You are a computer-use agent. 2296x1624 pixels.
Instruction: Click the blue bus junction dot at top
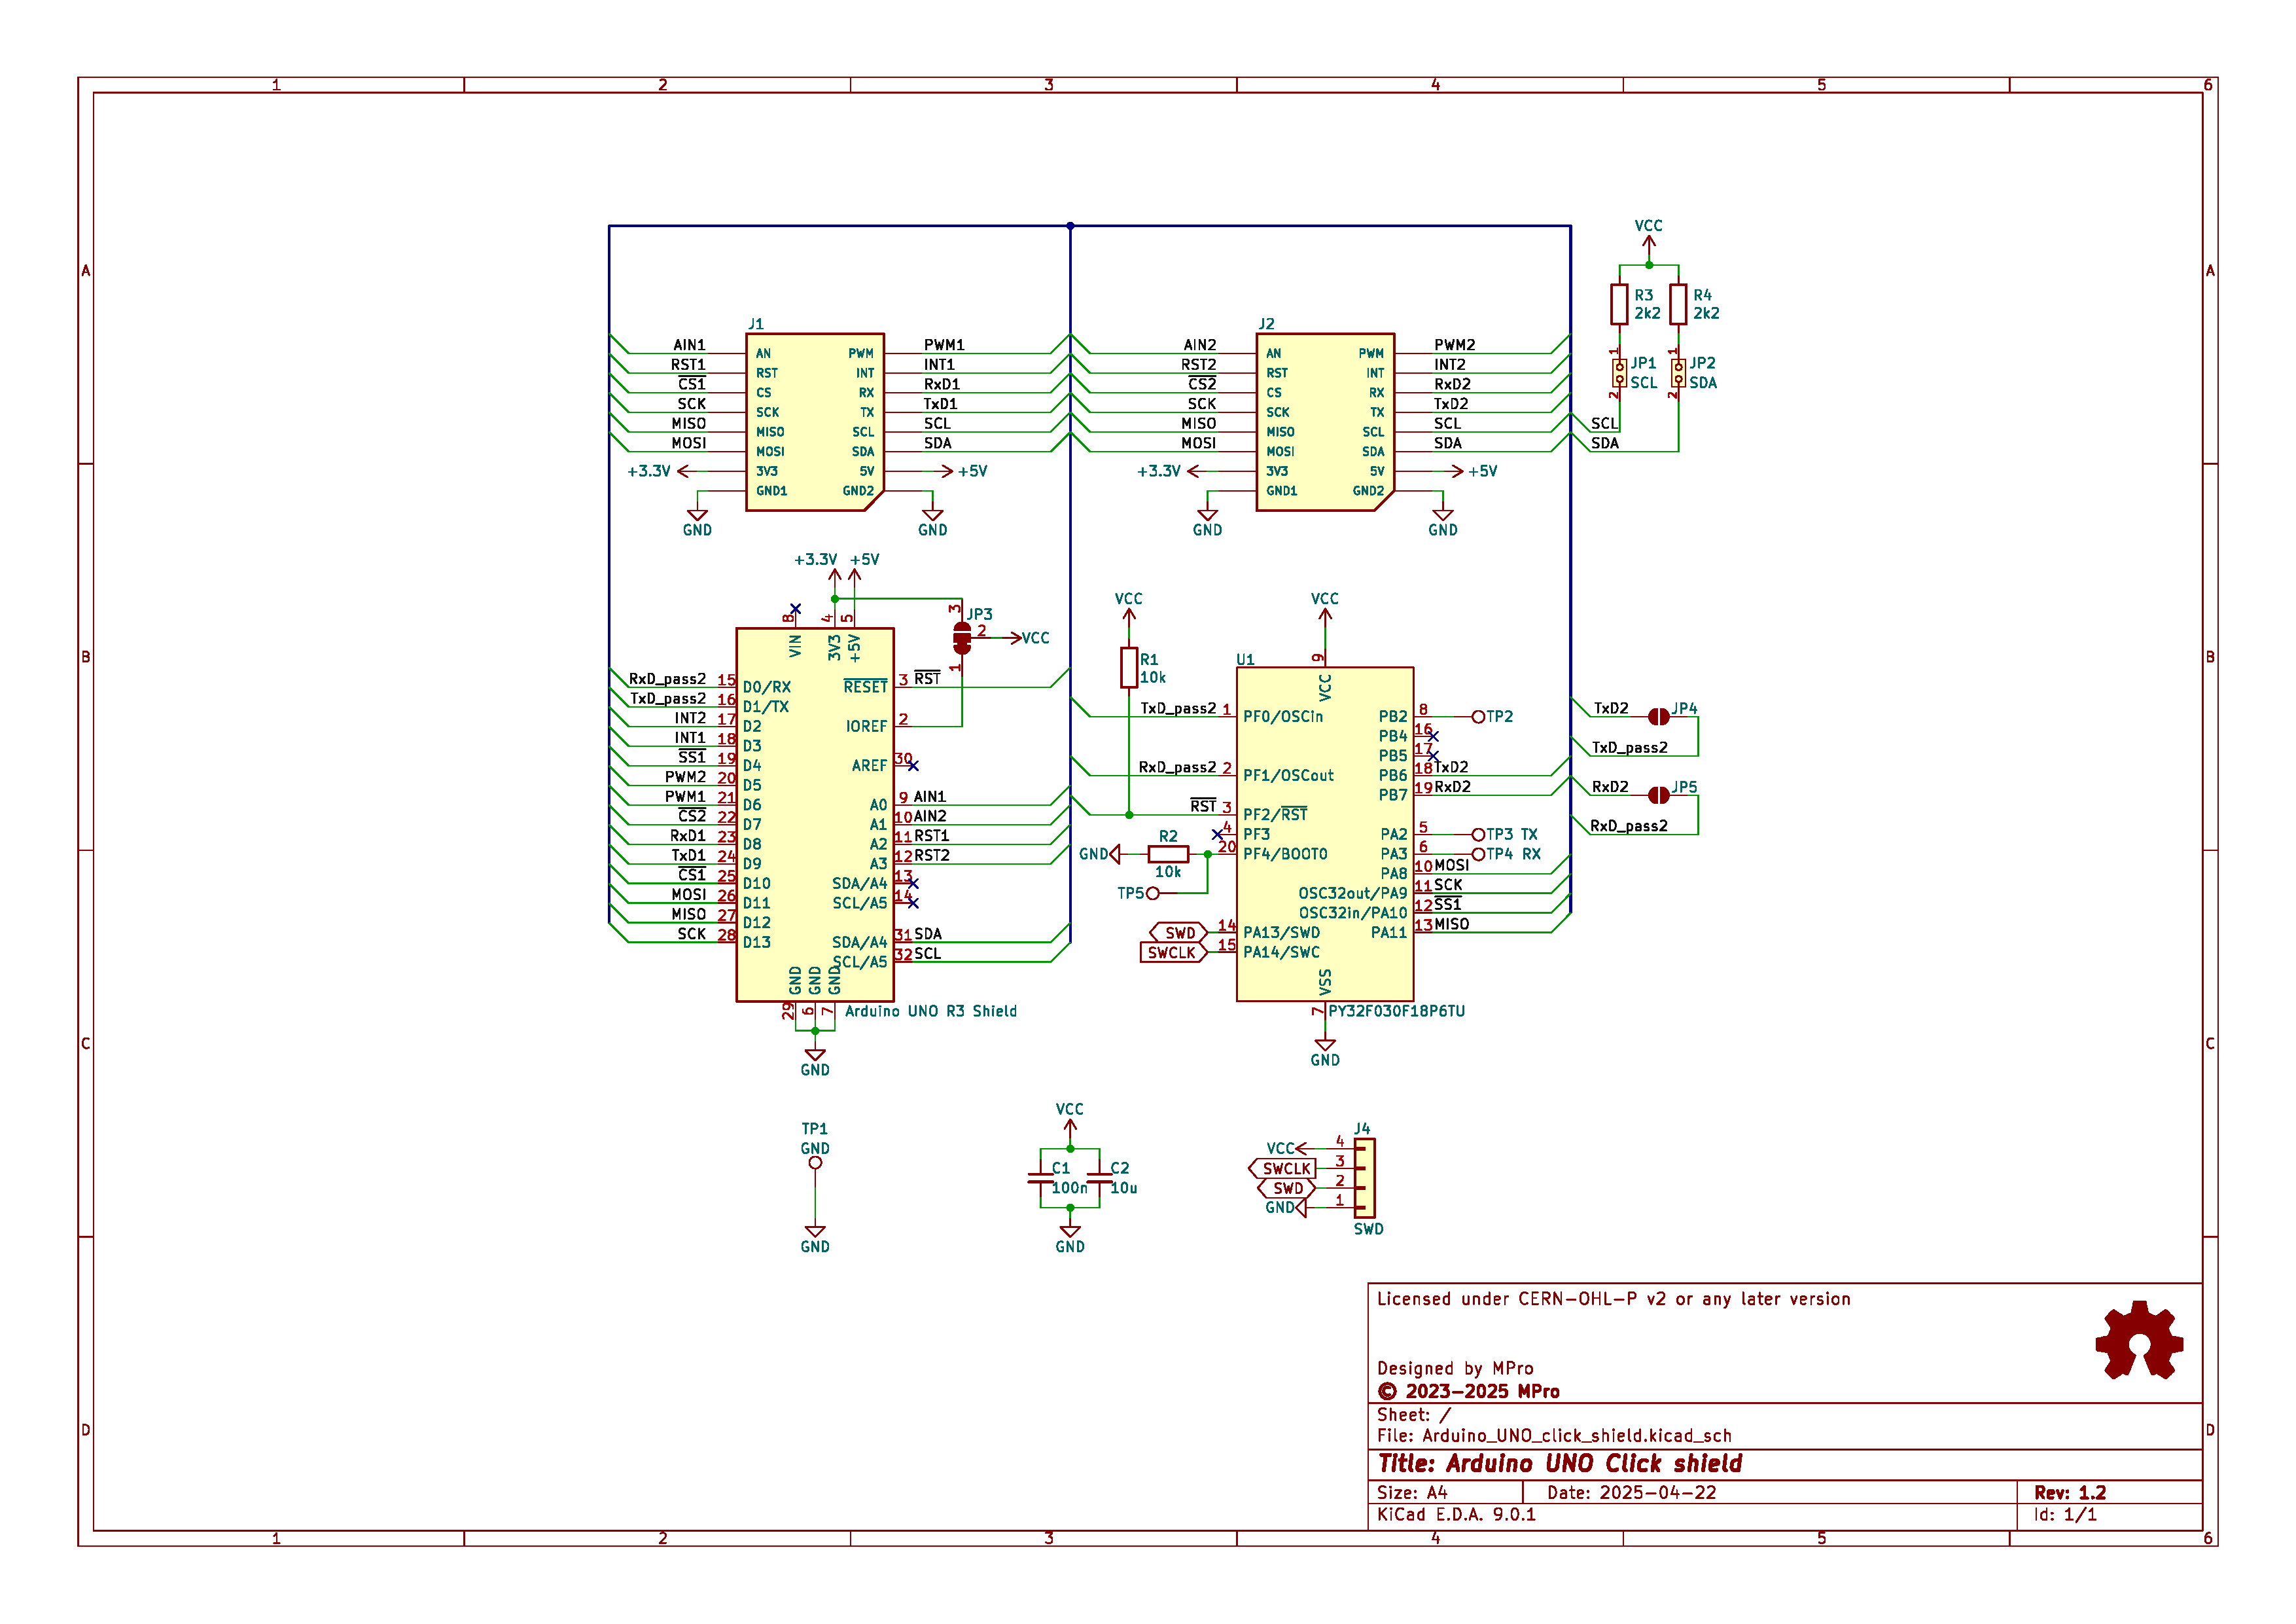[x=1070, y=225]
